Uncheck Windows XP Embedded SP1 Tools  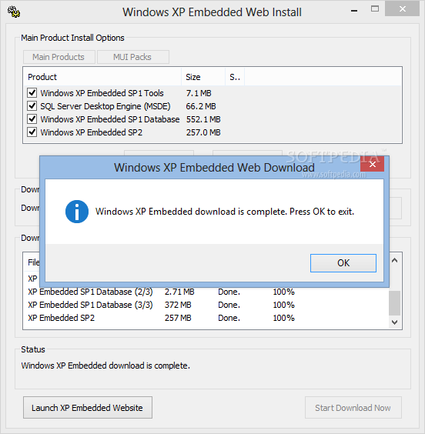[x=32, y=92]
